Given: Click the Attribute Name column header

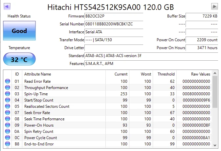Looking at the screenshot, I should click(64, 74).
